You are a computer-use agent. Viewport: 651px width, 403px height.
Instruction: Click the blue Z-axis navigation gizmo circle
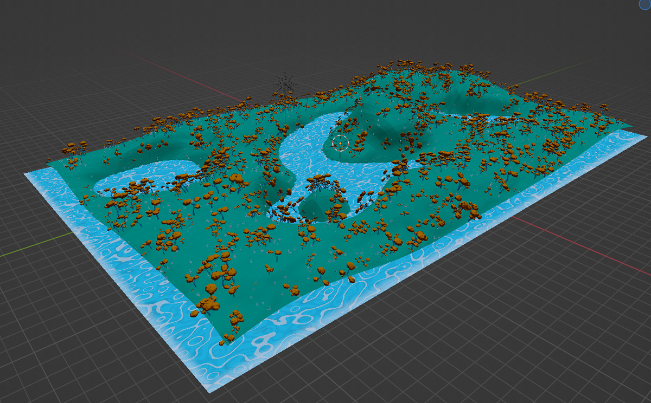pos(644,4)
